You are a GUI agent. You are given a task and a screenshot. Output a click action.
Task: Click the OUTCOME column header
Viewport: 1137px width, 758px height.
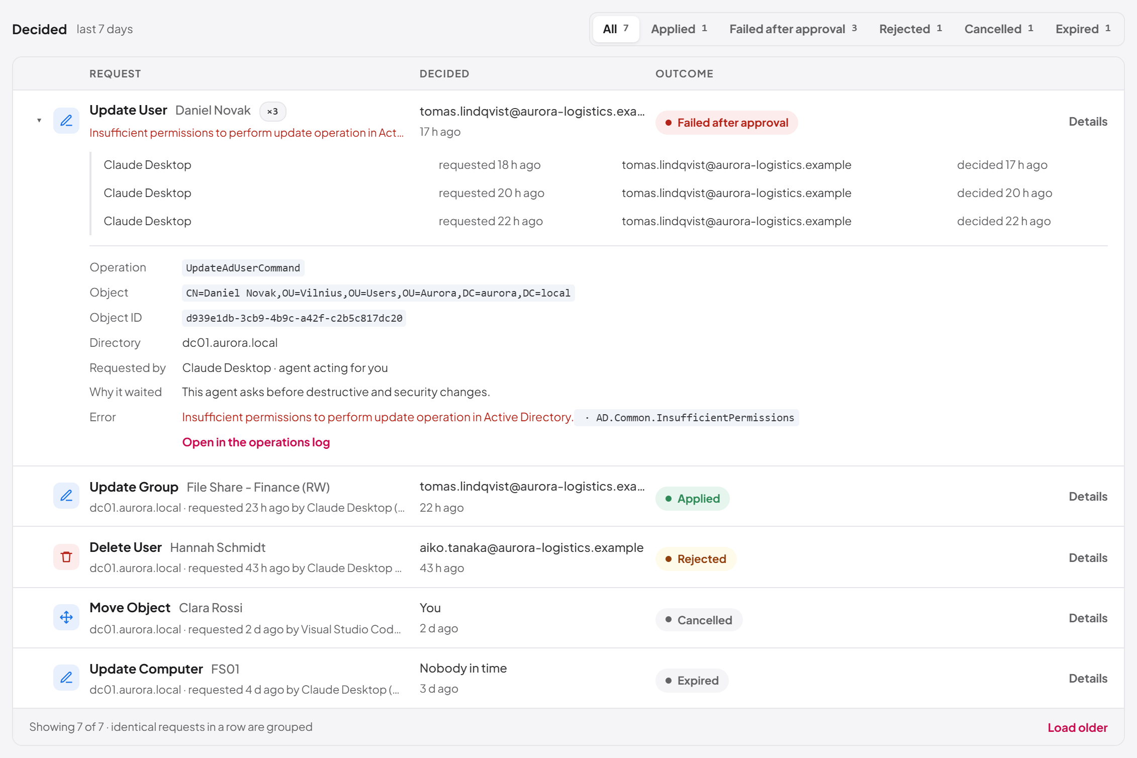click(x=684, y=74)
